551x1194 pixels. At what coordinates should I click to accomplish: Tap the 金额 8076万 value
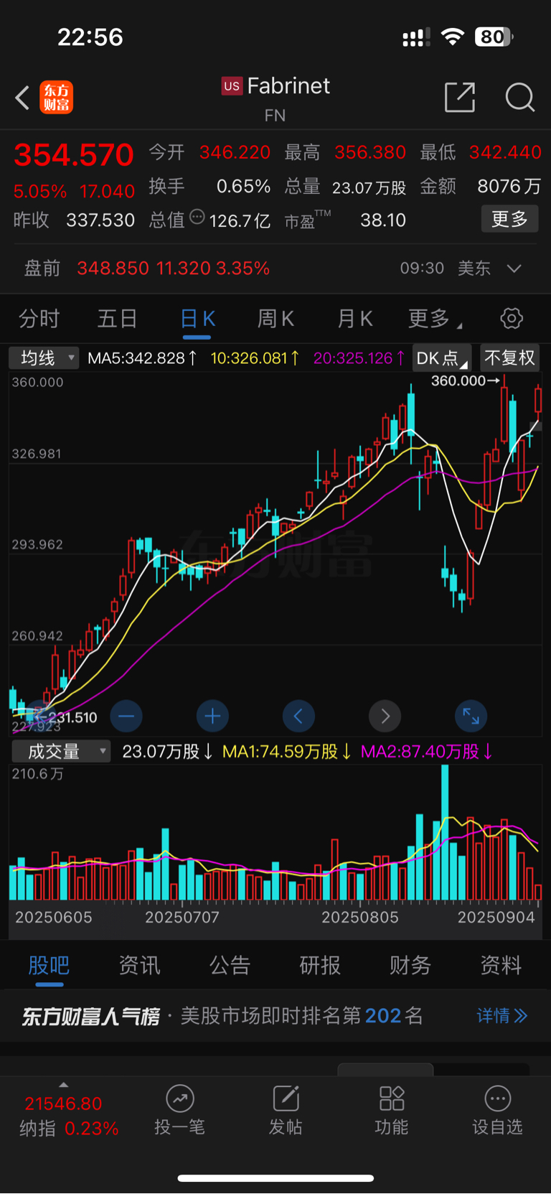tap(509, 187)
